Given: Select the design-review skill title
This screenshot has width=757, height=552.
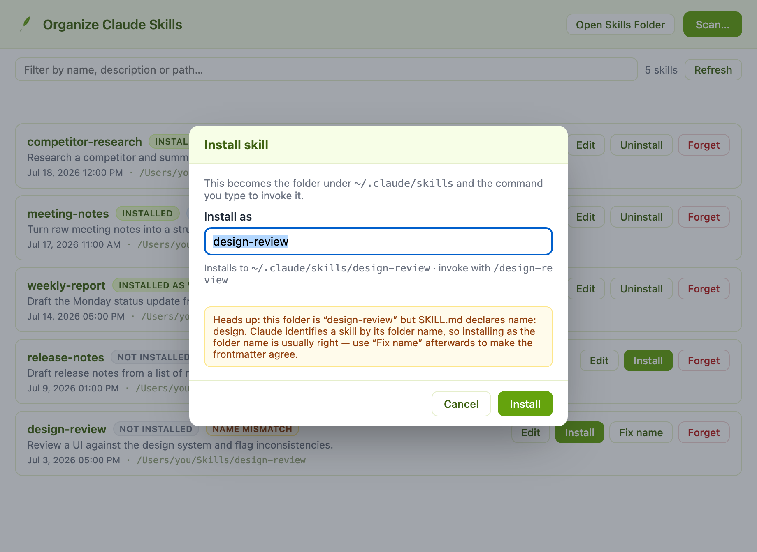Looking at the screenshot, I should [x=67, y=429].
